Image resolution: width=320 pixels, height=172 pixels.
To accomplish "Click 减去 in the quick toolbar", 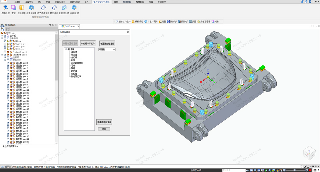I will (x=215, y=21).
